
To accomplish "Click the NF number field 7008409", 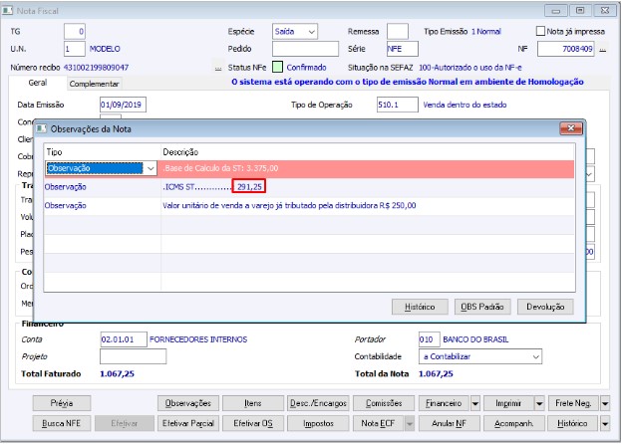I will pos(565,49).
